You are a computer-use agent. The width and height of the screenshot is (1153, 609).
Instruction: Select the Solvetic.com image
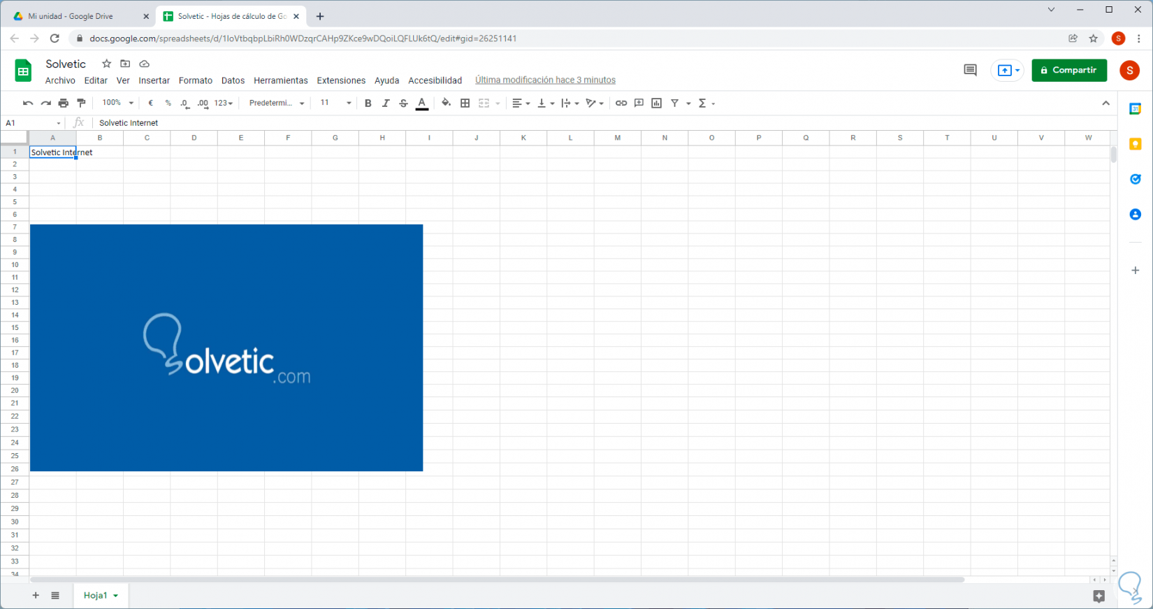[x=226, y=348]
